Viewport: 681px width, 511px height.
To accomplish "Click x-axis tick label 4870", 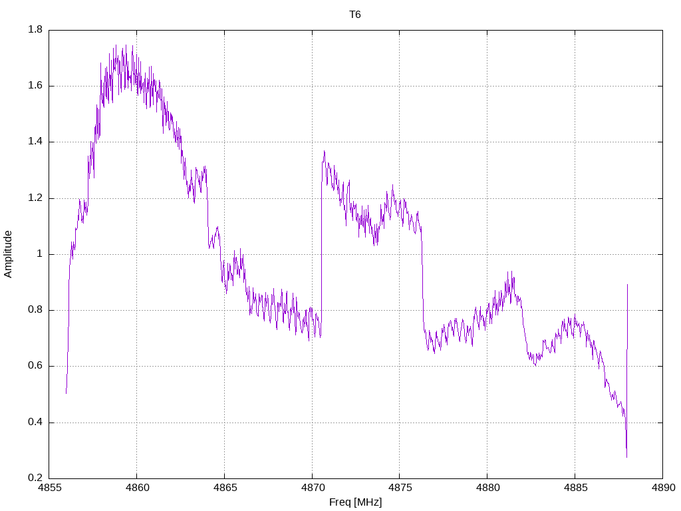I will click(313, 488).
